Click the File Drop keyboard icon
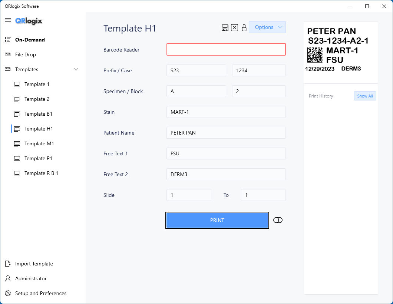This screenshot has height=304, width=393. tap(7, 54)
